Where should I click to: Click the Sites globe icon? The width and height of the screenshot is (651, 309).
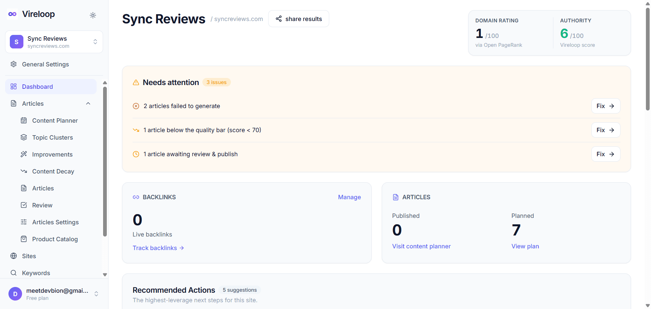click(x=14, y=256)
